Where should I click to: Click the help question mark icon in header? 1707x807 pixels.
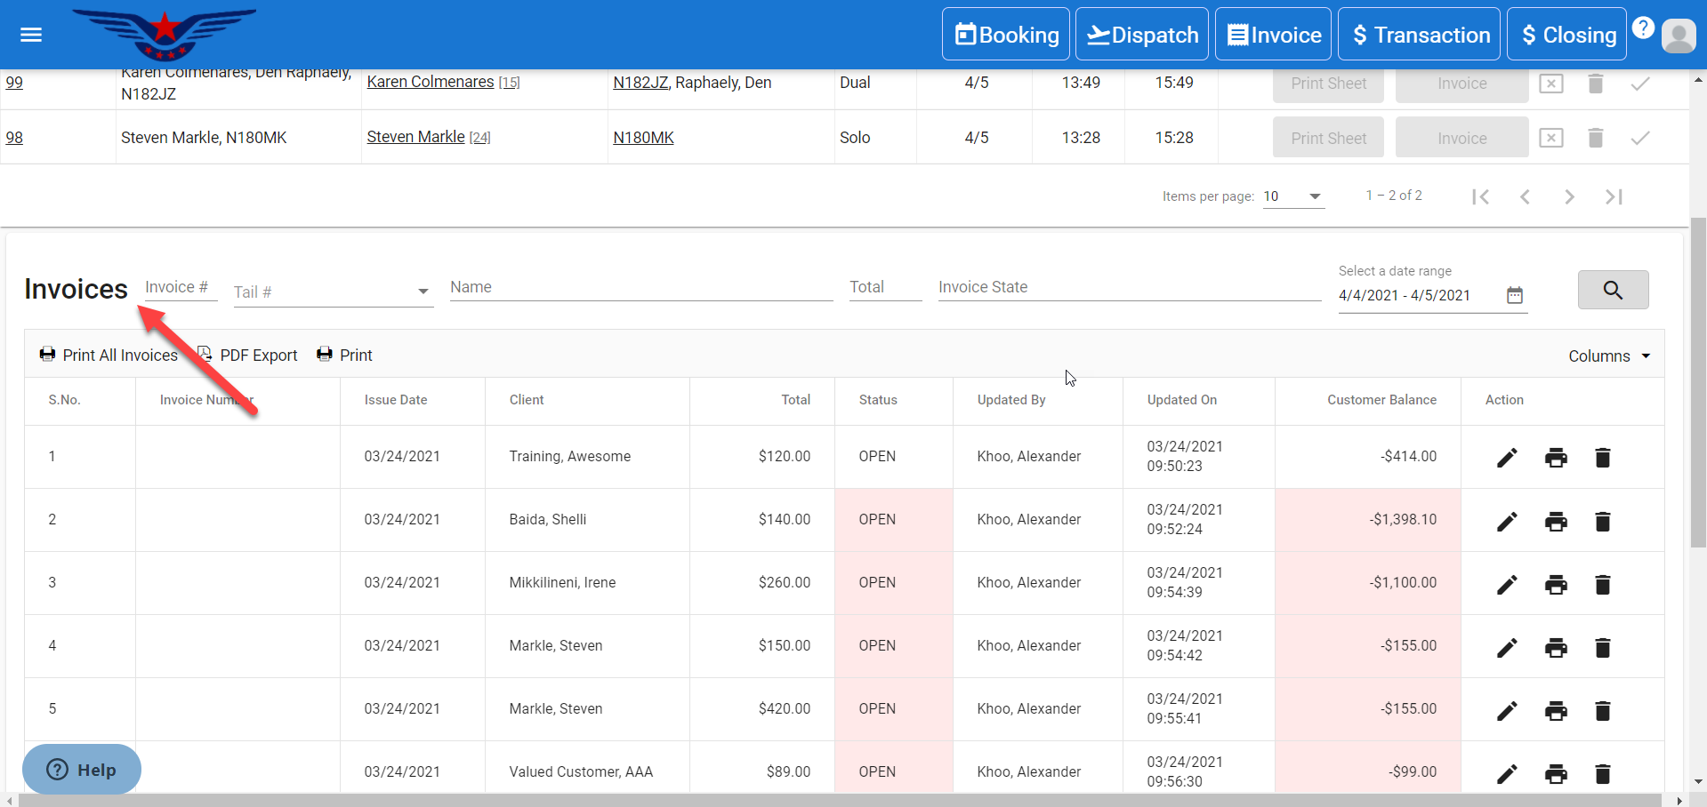point(1643,28)
